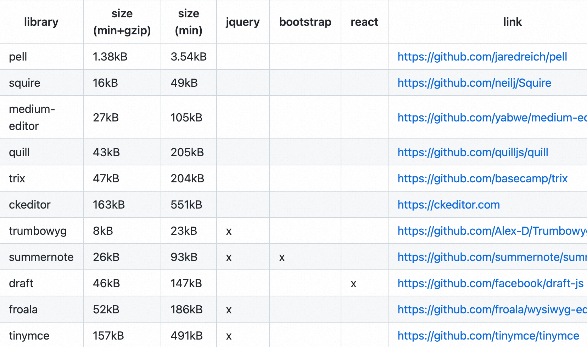Open the facebook/draft-js link
Image resolution: width=587 pixels, height=347 pixels.
coord(491,283)
